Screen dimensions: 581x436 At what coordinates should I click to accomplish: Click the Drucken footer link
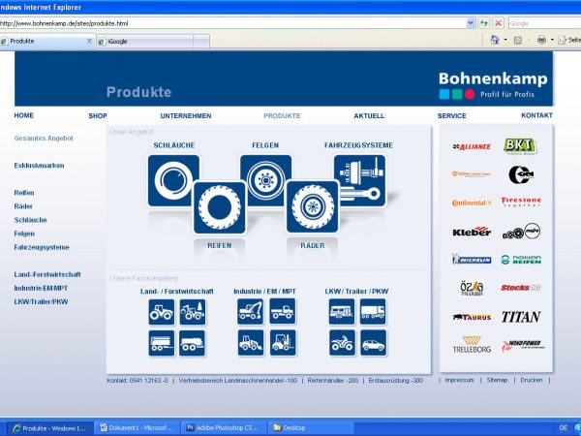[x=532, y=380]
